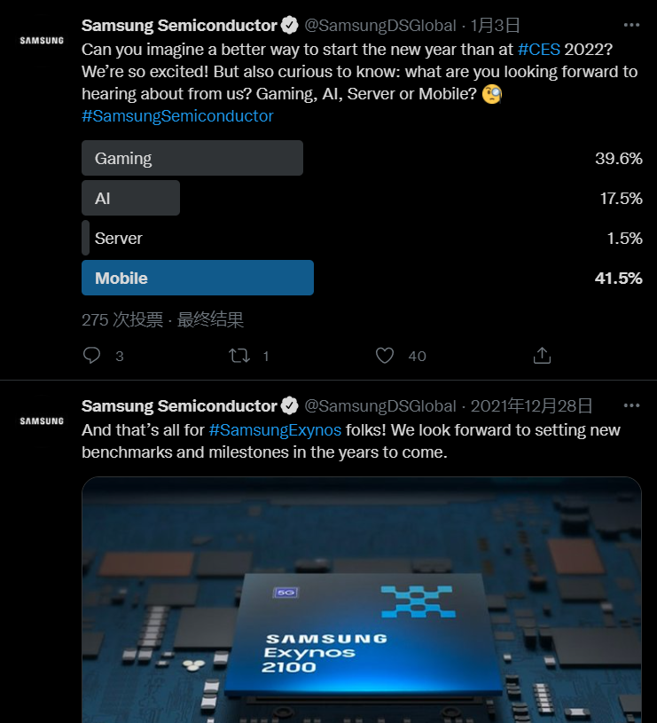
Task: Retweet the CES 2022 poll tweet
Action: tap(239, 356)
